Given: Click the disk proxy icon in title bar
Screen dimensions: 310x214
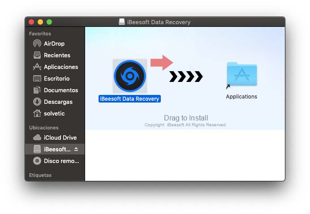Looking at the screenshot, I should point(122,22).
